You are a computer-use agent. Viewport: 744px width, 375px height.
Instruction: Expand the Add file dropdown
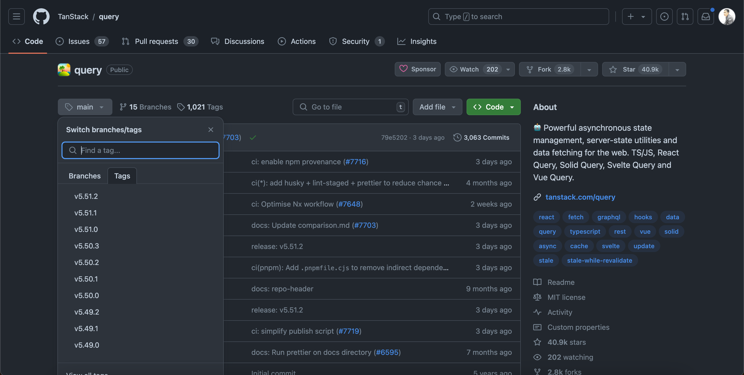pos(437,107)
